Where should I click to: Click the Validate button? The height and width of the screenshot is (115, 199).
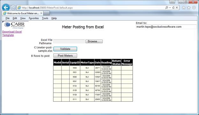coord(65,49)
